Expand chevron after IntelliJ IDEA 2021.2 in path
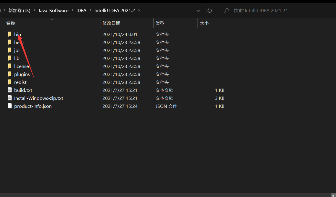 [x=139, y=10]
